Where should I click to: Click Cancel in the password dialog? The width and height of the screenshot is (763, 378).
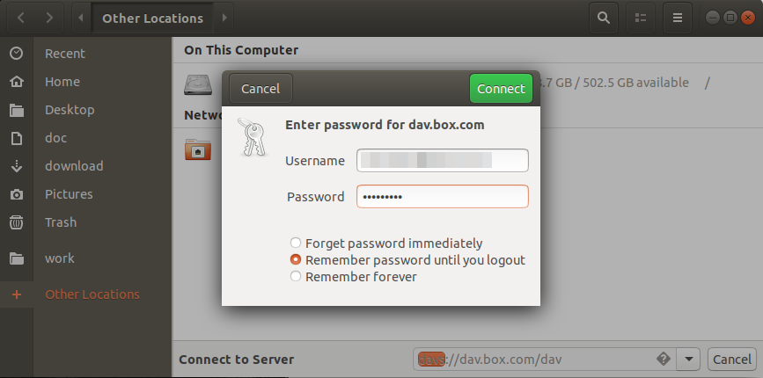pos(260,89)
